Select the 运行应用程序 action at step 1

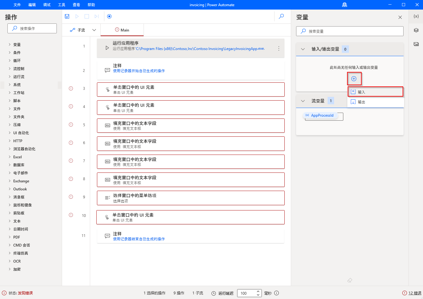click(x=191, y=48)
